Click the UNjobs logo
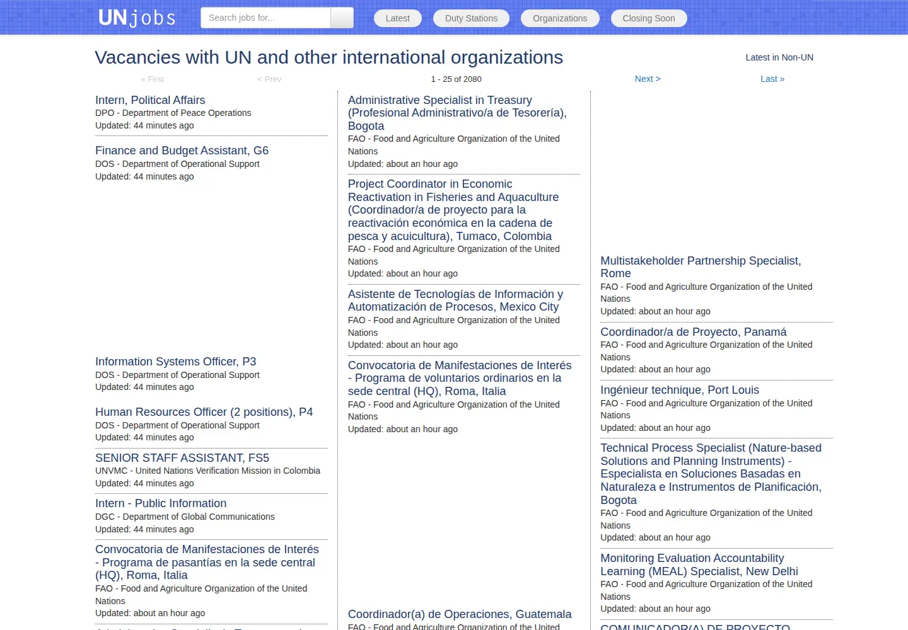This screenshot has height=630, width=908. click(137, 18)
